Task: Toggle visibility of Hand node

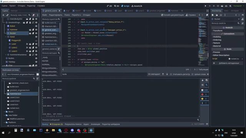Action: point(36,37)
